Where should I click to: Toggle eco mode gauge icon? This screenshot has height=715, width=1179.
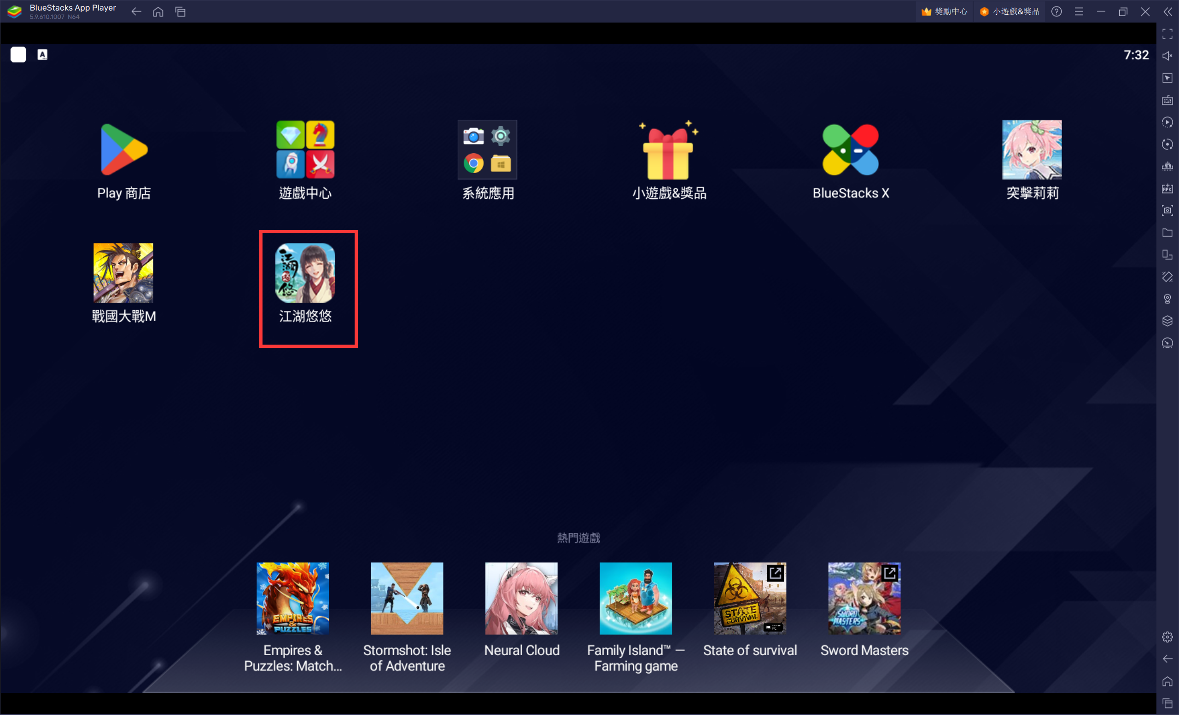(1167, 343)
